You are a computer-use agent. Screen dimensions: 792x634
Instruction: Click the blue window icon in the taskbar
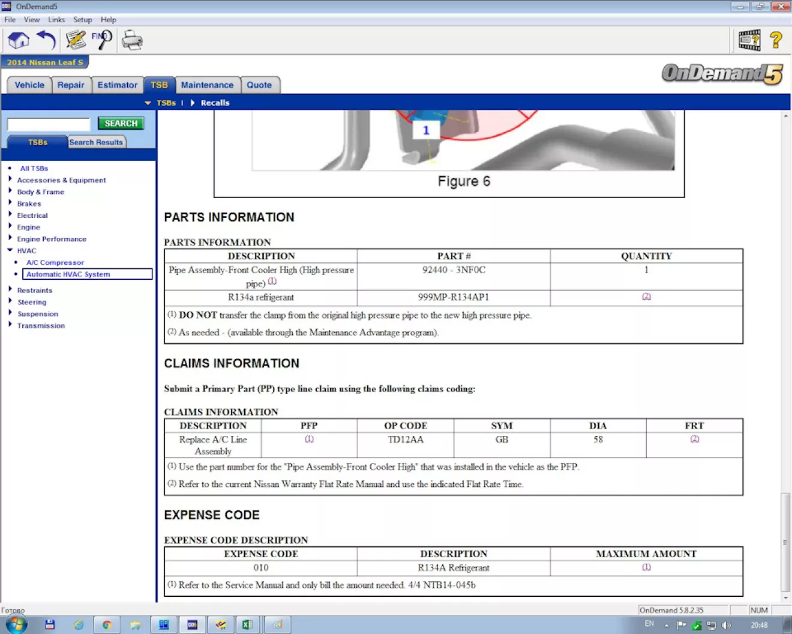pos(164,625)
